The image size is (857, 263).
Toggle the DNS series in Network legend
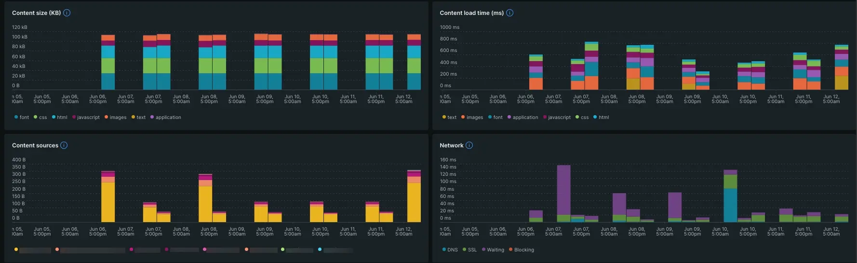[x=450, y=250]
